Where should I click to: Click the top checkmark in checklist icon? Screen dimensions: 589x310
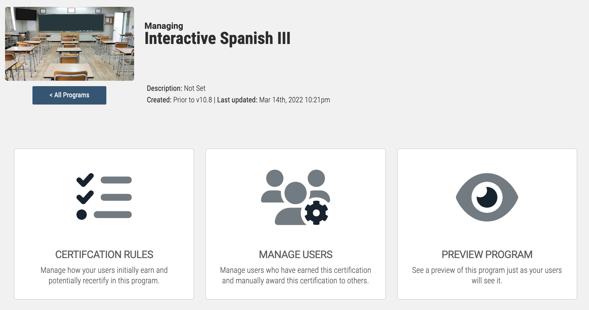coord(85,180)
